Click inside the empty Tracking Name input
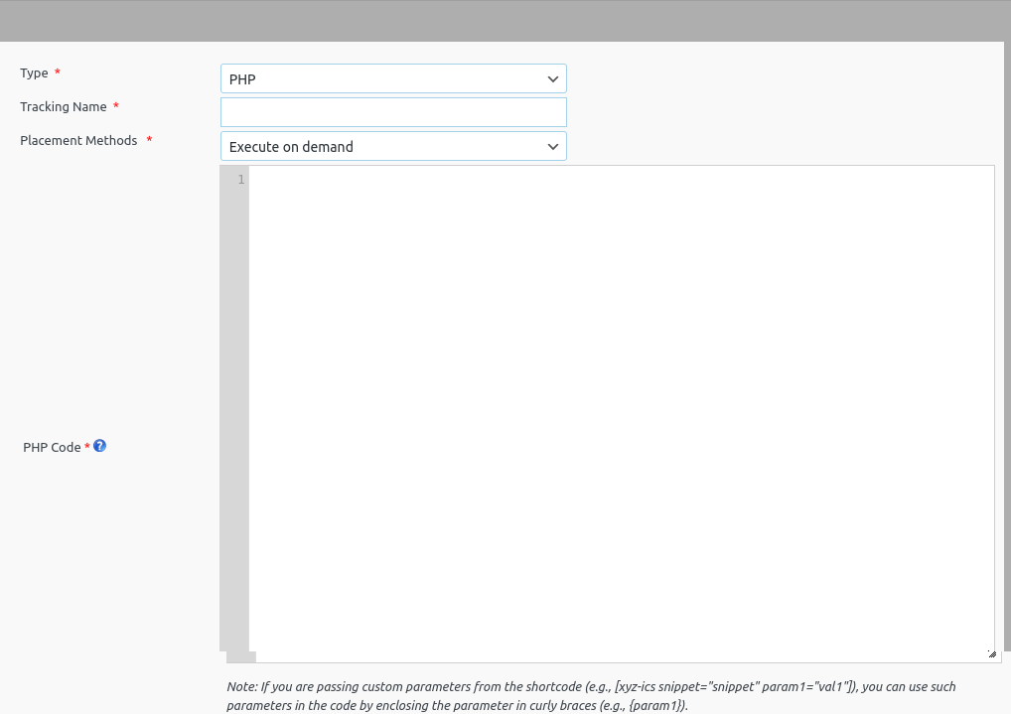 (x=393, y=111)
